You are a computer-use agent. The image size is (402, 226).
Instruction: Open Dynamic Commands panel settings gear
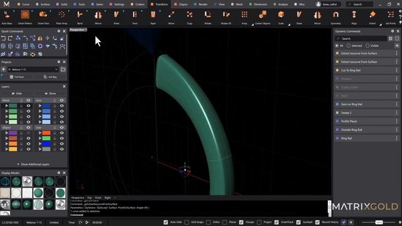(x=392, y=31)
